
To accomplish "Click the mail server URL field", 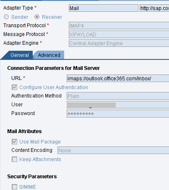I will point(118,78).
